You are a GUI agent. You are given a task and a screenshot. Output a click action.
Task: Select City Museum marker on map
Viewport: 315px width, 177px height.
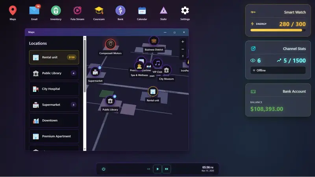point(166,70)
